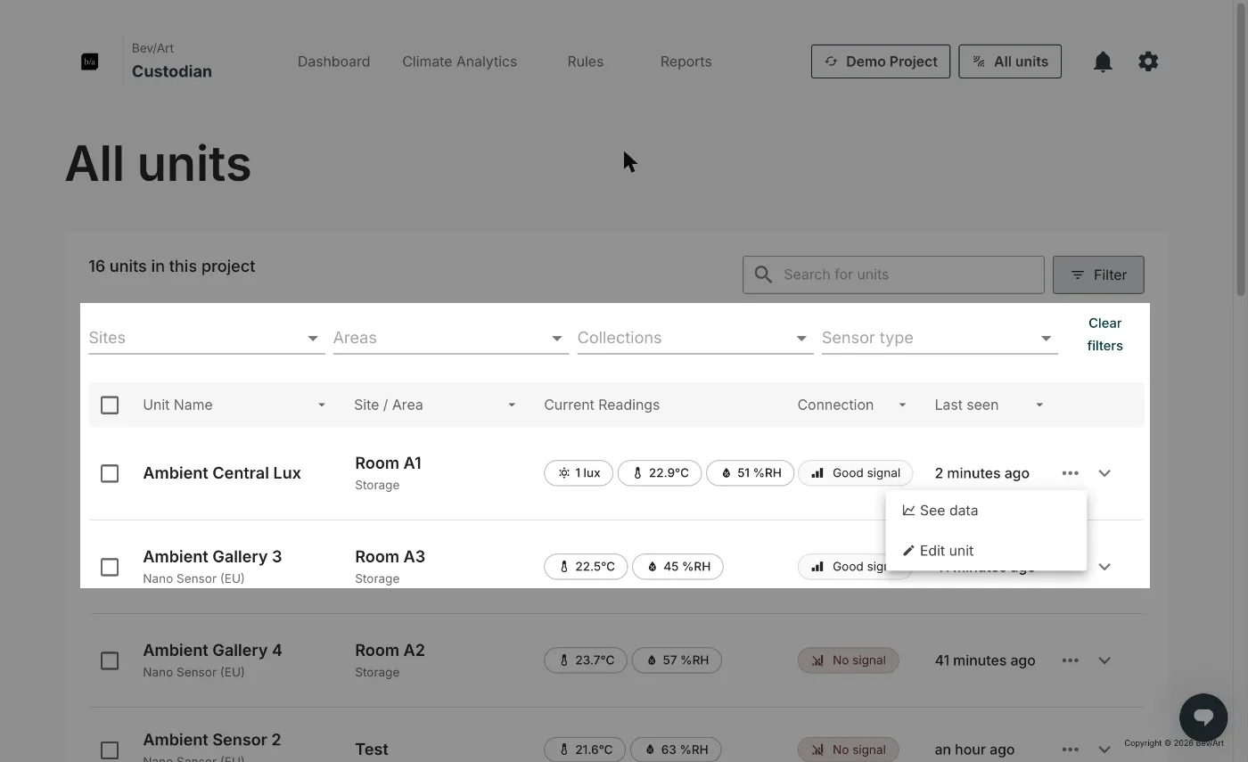Open the notifications bell
The image size is (1248, 762).
coord(1103,61)
